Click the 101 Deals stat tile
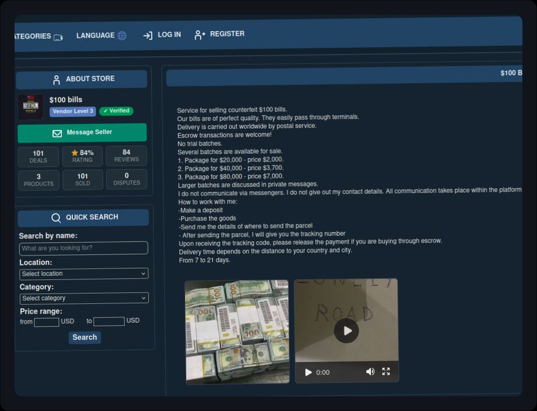This screenshot has height=411, width=537. (38, 156)
